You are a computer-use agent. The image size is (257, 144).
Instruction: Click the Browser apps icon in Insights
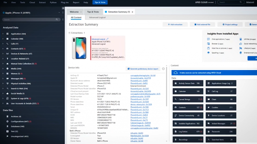(208, 44)
